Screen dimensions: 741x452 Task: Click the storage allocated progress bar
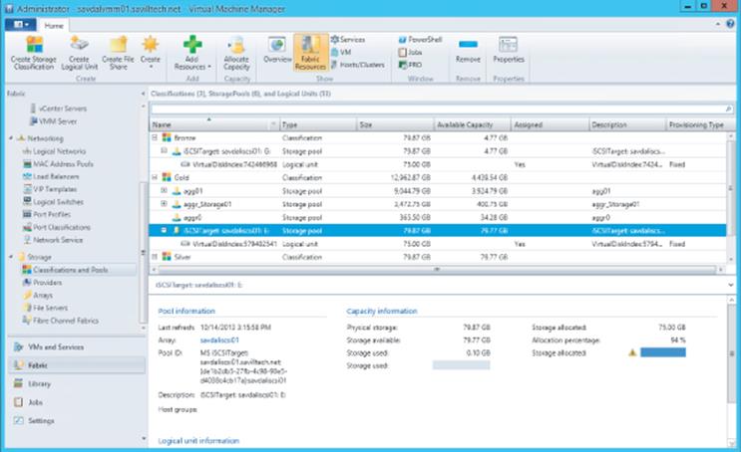click(x=663, y=352)
